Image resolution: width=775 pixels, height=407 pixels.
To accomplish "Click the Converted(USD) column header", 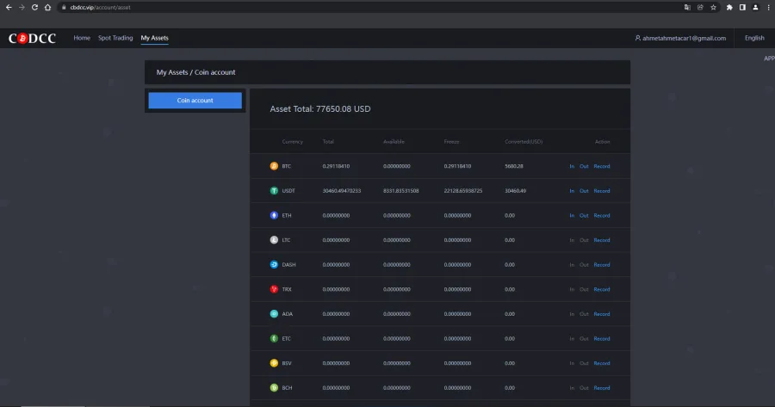I will 524,142.
